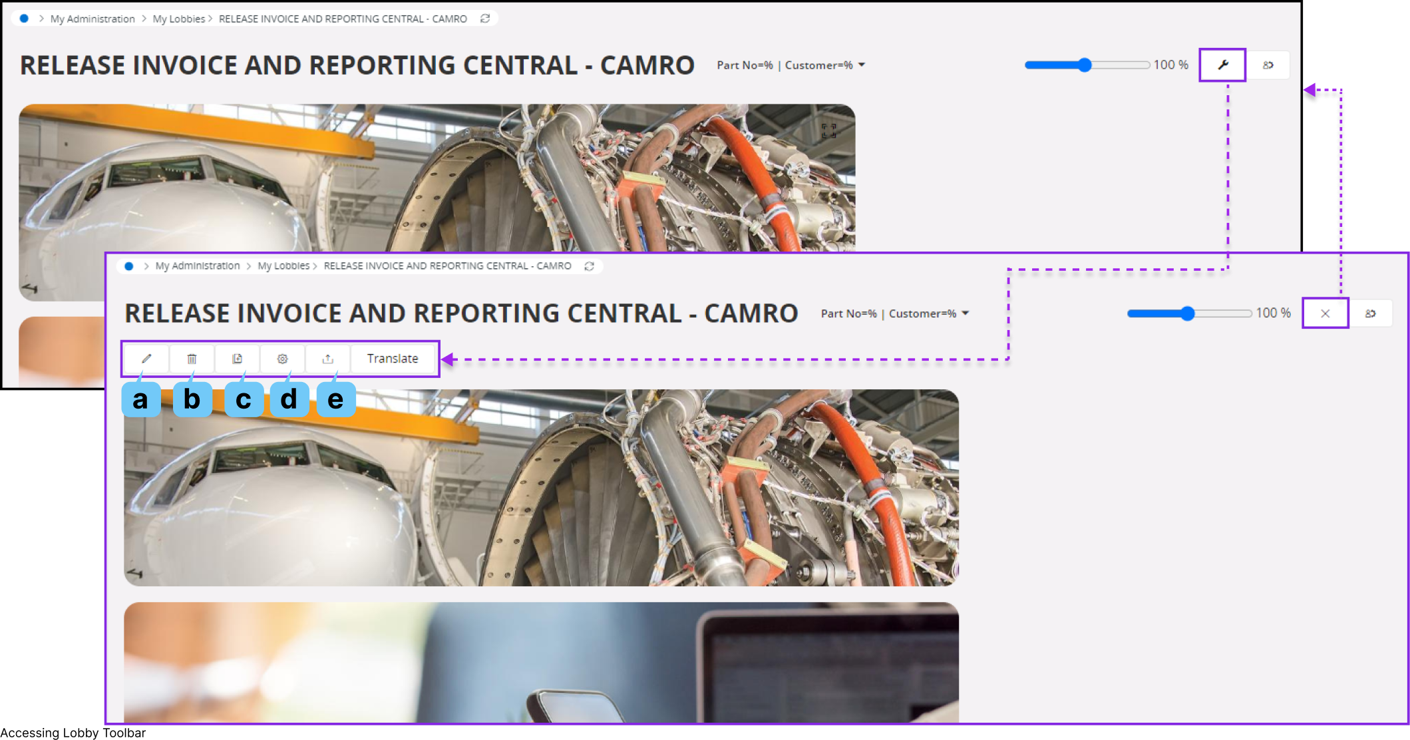Click the zoom slider handle in the top header
The height and width of the screenshot is (740, 1410).
click(x=1085, y=65)
